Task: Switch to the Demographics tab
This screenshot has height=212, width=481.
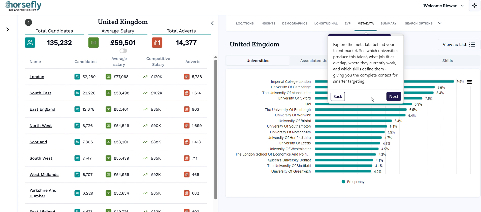Action: (x=295, y=23)
